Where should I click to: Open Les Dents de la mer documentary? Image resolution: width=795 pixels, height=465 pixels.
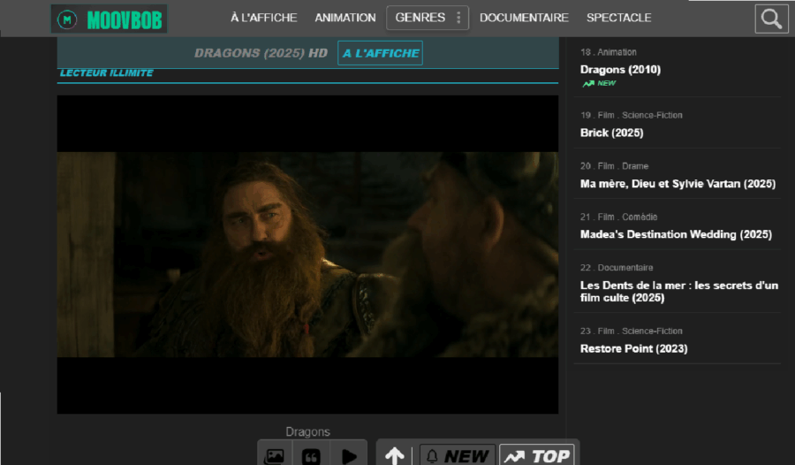click(x=679, y=292)
